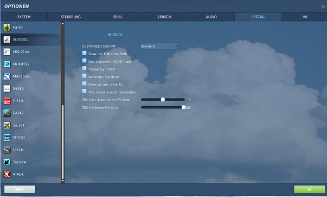Click the UH-1H list label
Screen dimensions: 327x197
[x=18, y=150]
